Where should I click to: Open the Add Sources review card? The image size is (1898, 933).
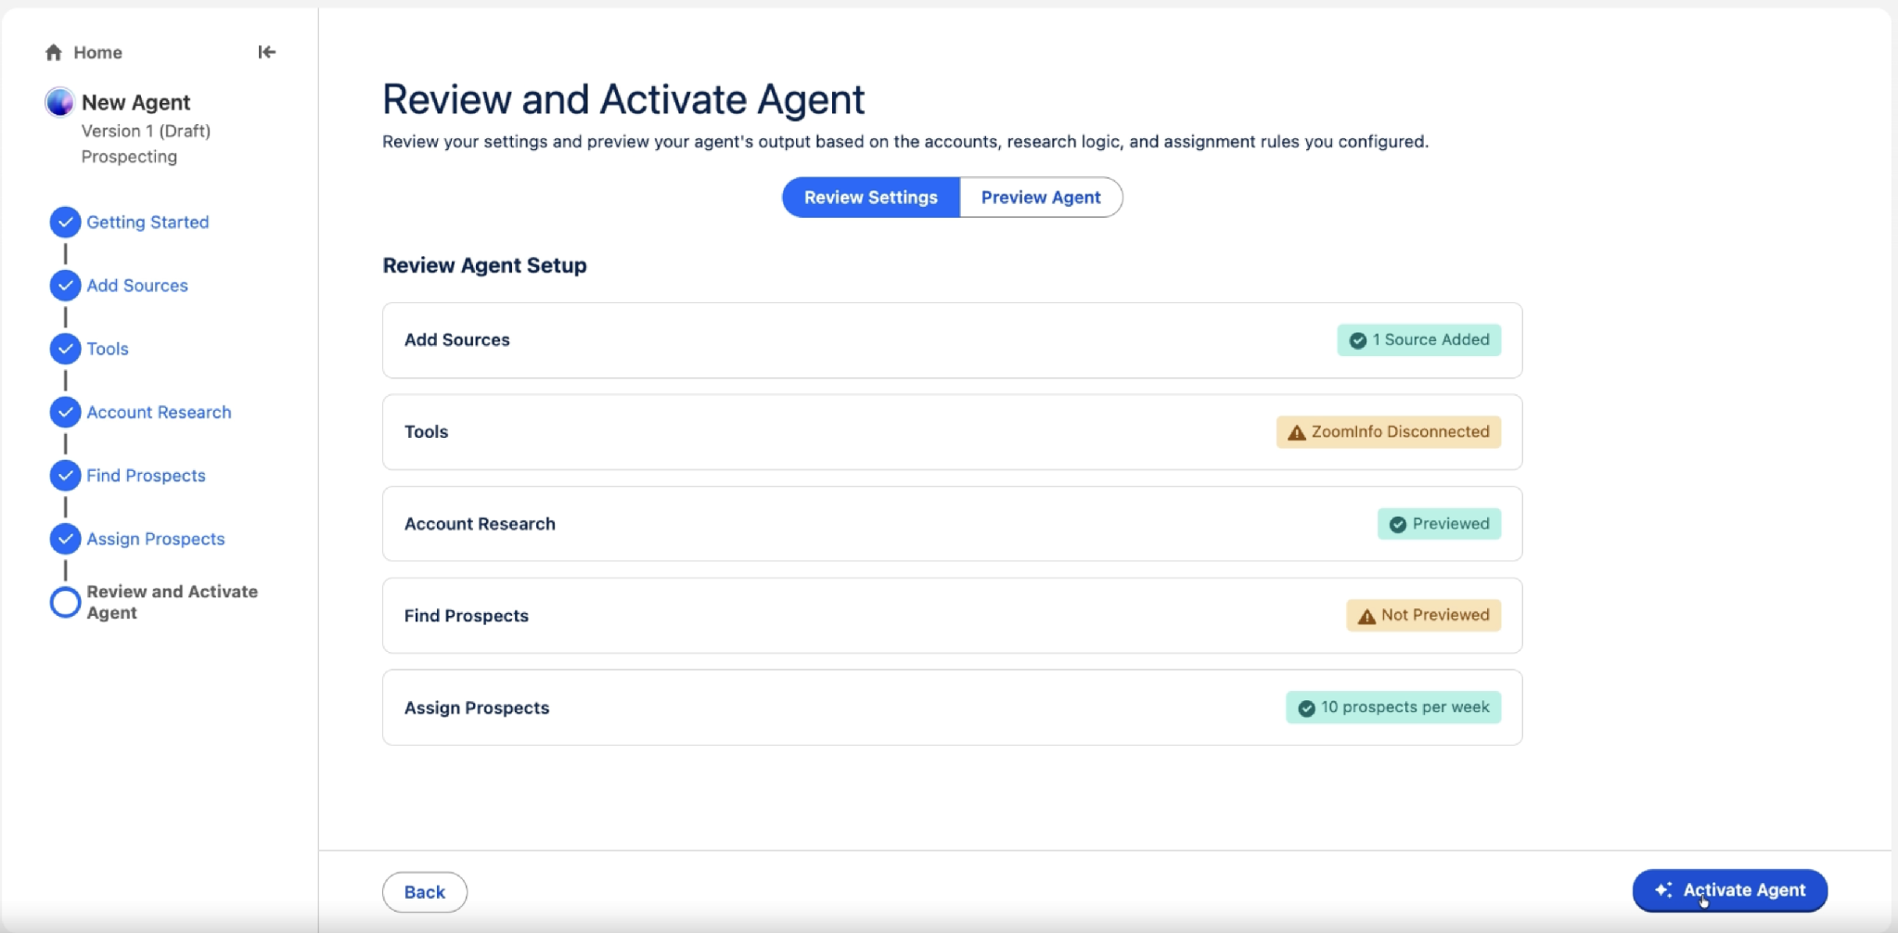(952, 340)
